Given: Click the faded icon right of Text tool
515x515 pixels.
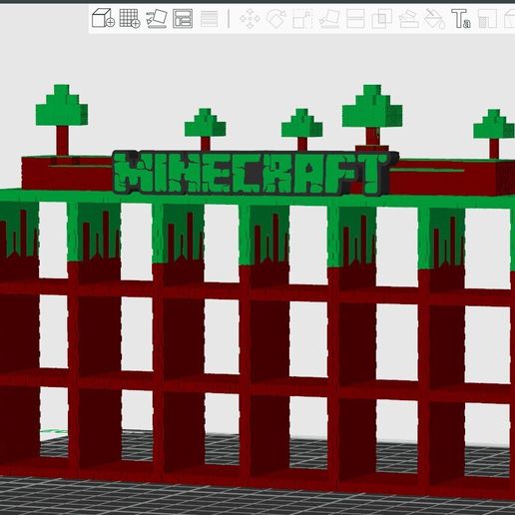Looking at the screenshot, I should pyautogui.click(x=487, y=19).
